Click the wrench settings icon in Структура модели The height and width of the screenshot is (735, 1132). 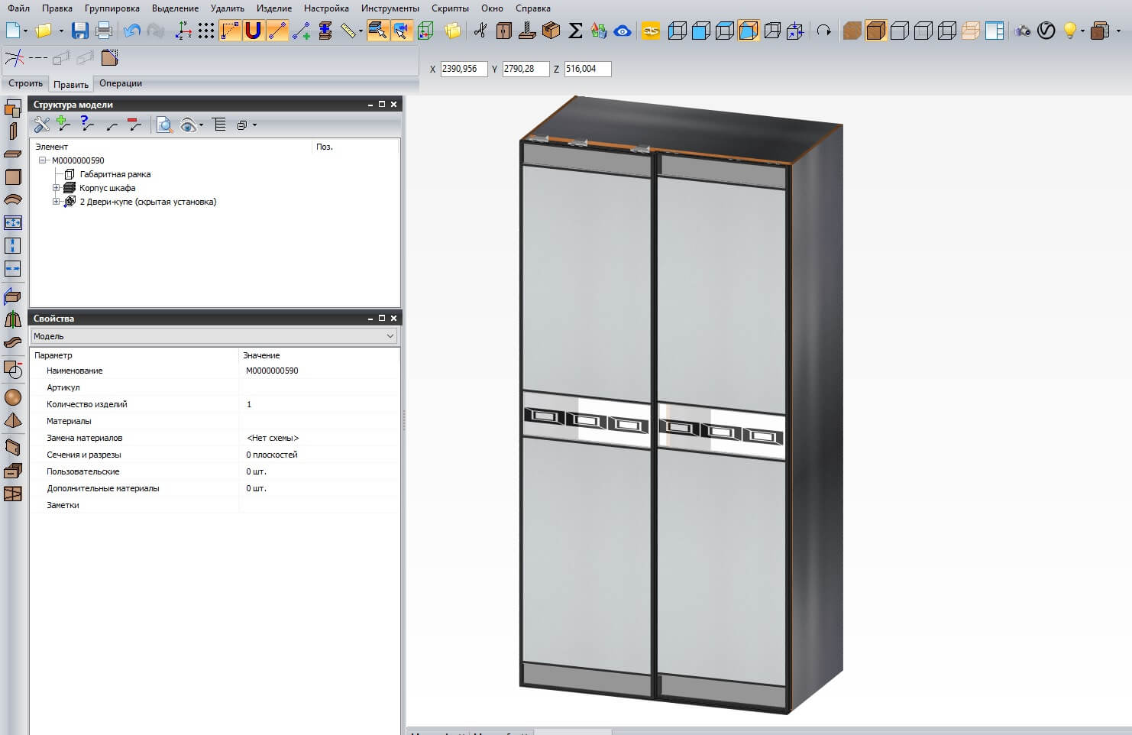point(41,125)
